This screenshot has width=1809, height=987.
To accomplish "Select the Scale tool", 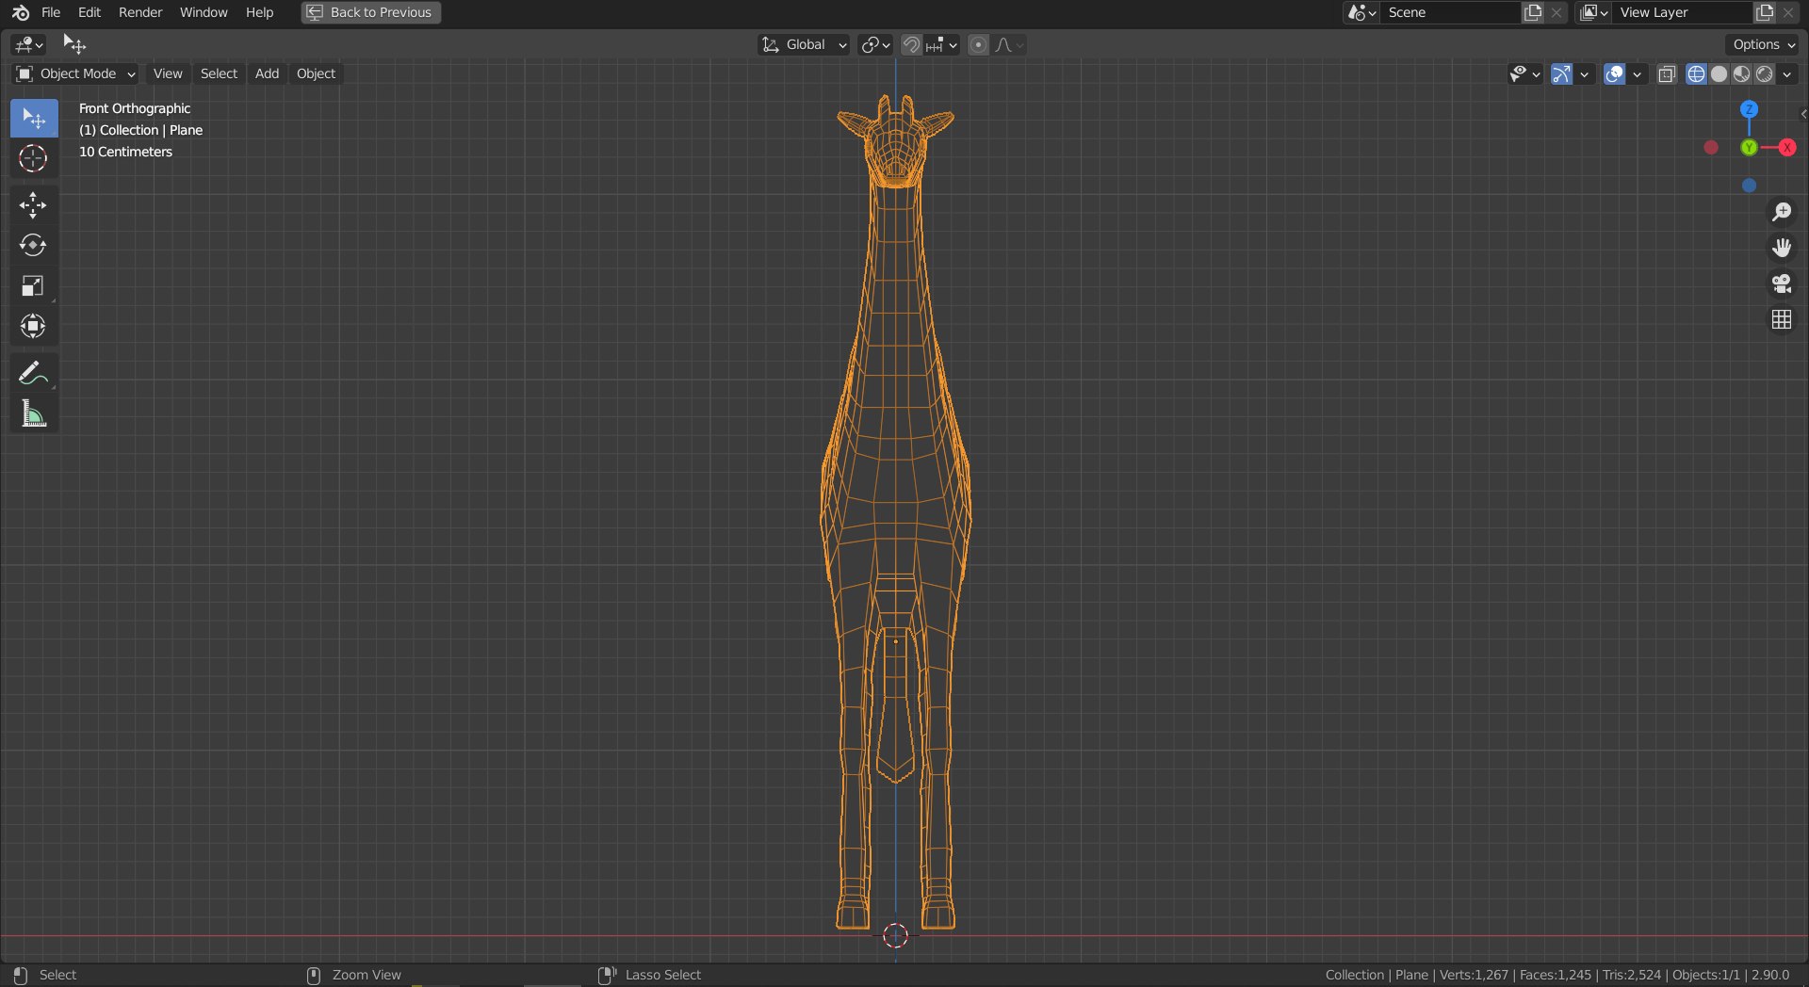I will tap(34, 286).
